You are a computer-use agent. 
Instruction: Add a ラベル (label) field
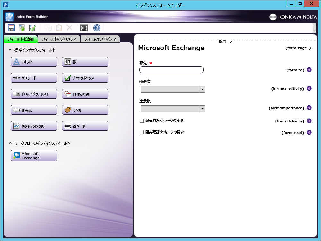(x=85, y=110)
